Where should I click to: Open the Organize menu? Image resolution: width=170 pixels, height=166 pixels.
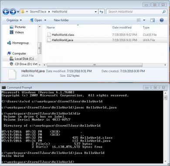click(14, 20)
